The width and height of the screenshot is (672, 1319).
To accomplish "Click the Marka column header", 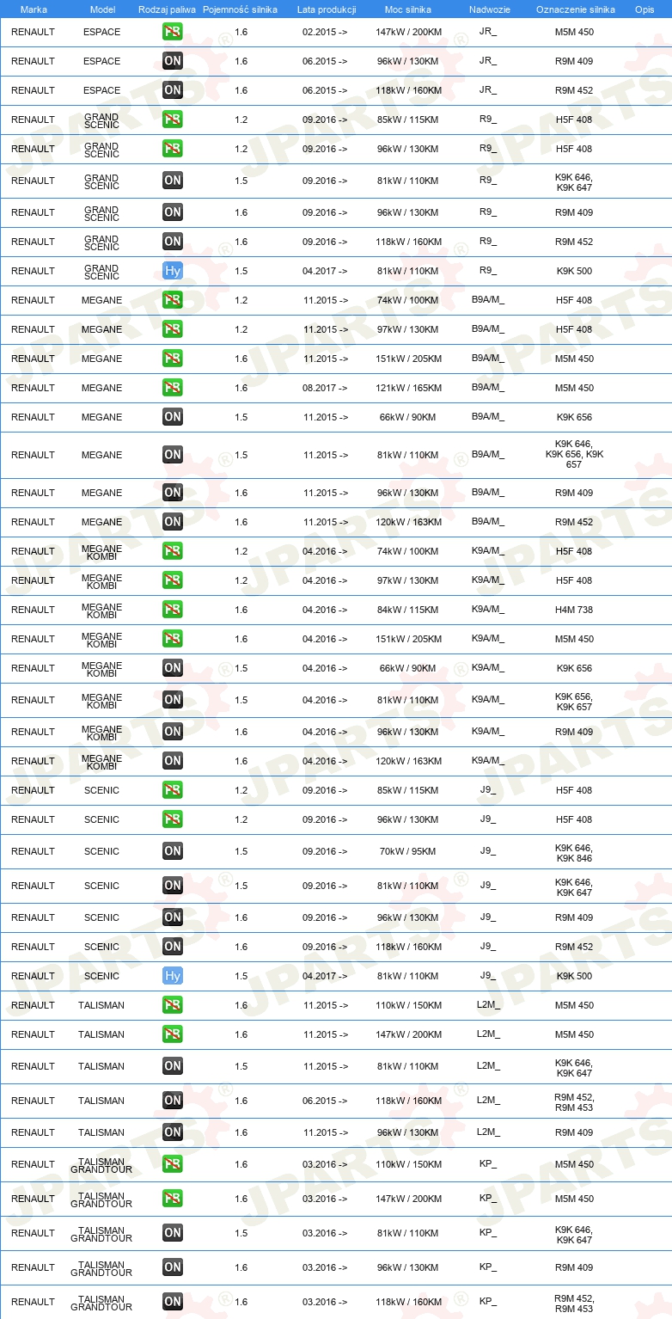I will pos(34,9).
